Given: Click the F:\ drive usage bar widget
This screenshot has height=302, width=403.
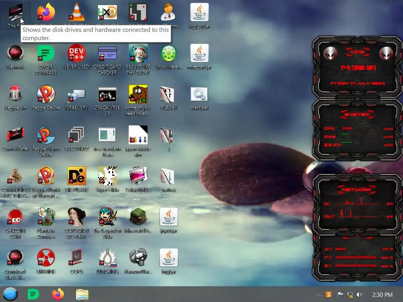Looking at the screenshot, I should tap(359, 257).
